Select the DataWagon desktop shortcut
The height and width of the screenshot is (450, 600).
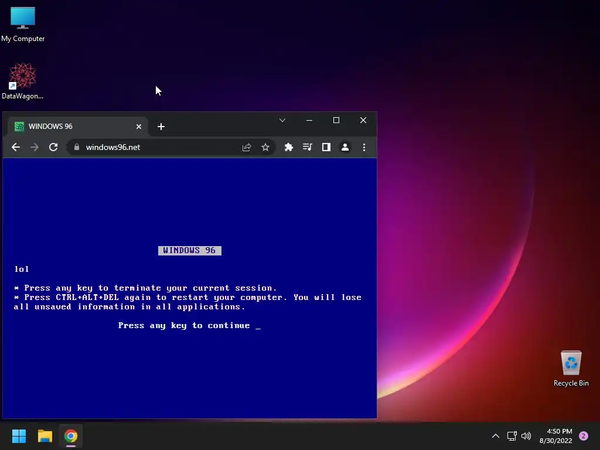tap(23, 81)
